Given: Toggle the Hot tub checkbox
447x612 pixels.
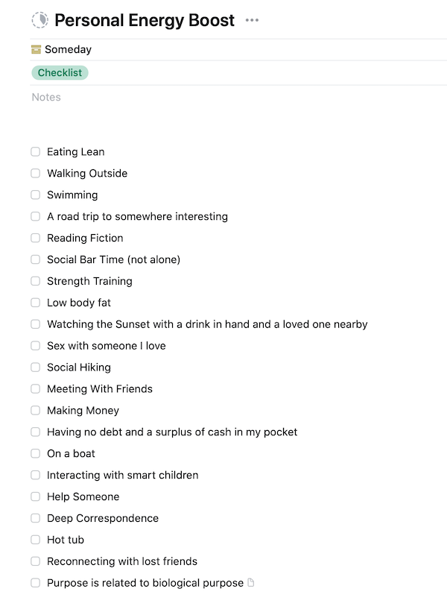Looking at the screenshot, I should (x=36, y=540).
